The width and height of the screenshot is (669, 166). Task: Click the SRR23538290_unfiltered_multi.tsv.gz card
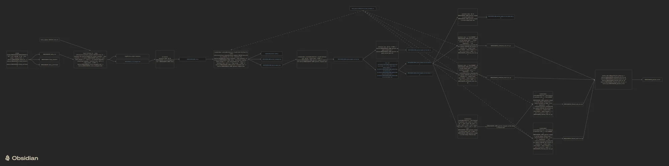click(500, 78)
